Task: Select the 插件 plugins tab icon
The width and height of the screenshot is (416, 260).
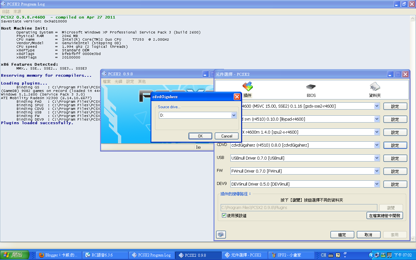Action: 248,87
